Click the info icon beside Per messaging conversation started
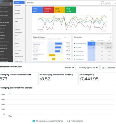Viewport: 116px width, 124px height. 72,74
